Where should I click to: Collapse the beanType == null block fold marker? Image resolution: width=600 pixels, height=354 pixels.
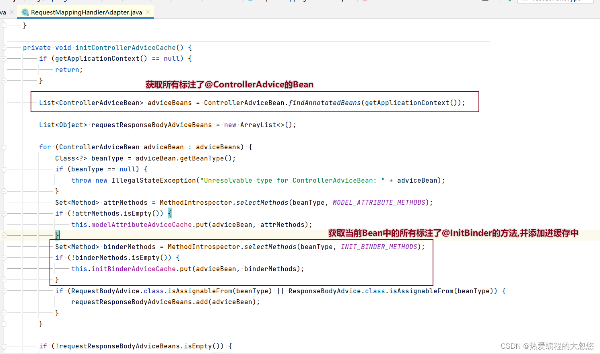(x=4, y=169)
